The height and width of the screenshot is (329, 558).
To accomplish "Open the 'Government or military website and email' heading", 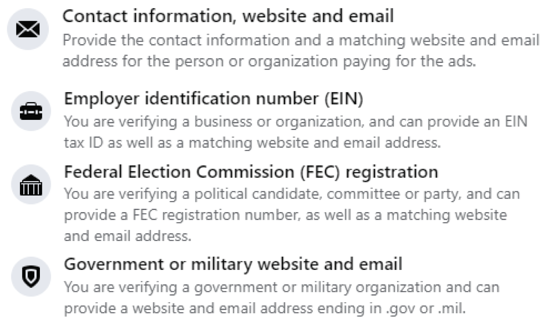I will click(x=233, y=264).
